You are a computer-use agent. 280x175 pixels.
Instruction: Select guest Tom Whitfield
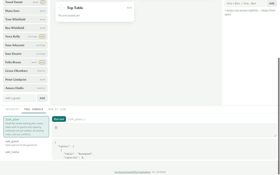[25, 19]
